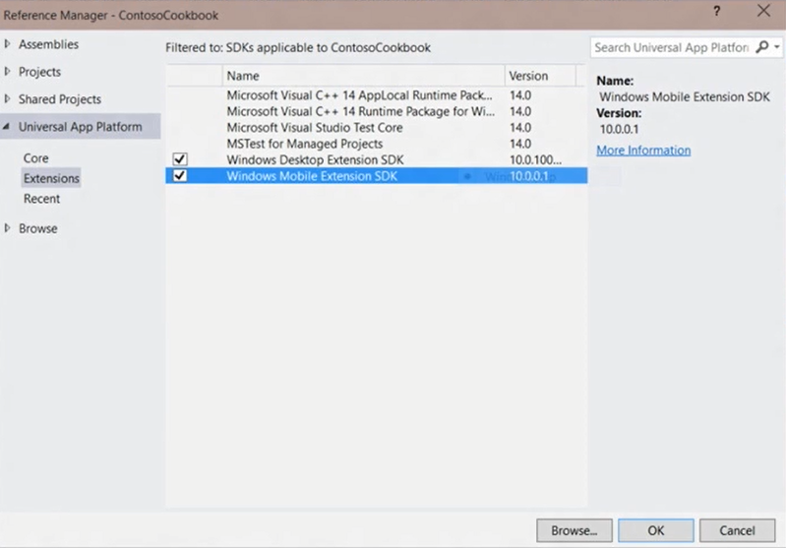The height and width of the screenshot is (548, 786).
Task: Select the Universal App Platform category
Action: [81, 127]
